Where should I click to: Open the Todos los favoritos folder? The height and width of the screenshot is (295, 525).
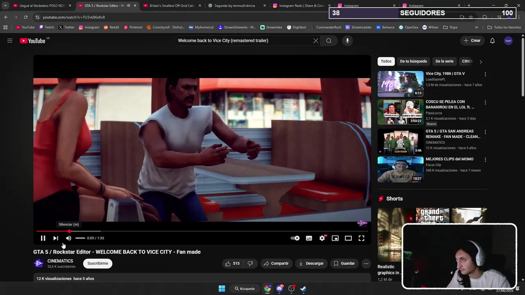(504, 27)
